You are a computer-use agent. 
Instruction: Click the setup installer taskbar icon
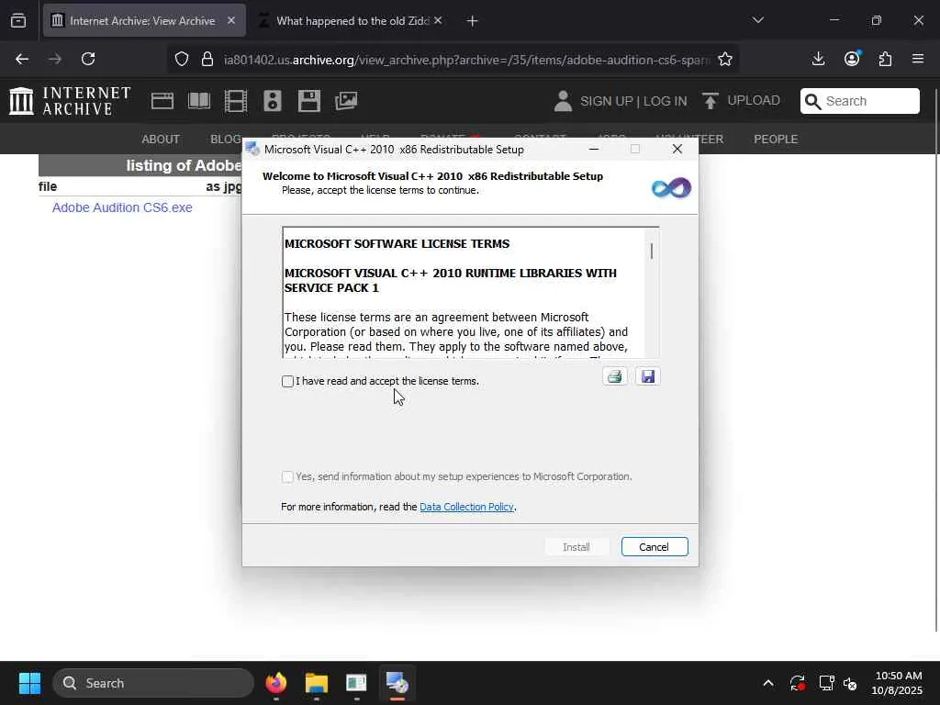397,683
